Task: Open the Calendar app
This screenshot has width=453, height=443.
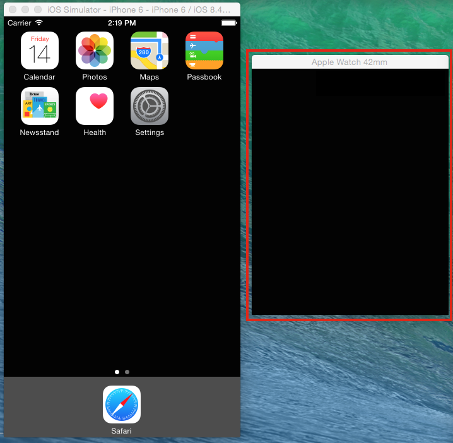Action: click(x=40, y=50)
